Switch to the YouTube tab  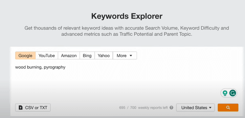pos(47,56)
